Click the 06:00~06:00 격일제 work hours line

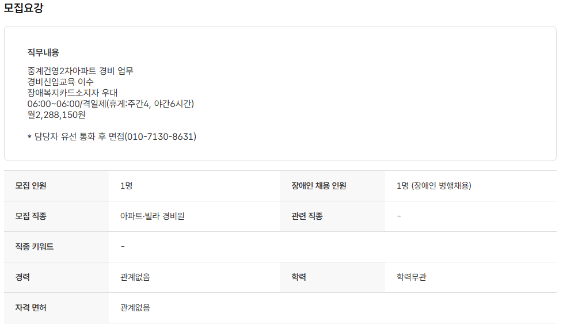click(111, 104)
